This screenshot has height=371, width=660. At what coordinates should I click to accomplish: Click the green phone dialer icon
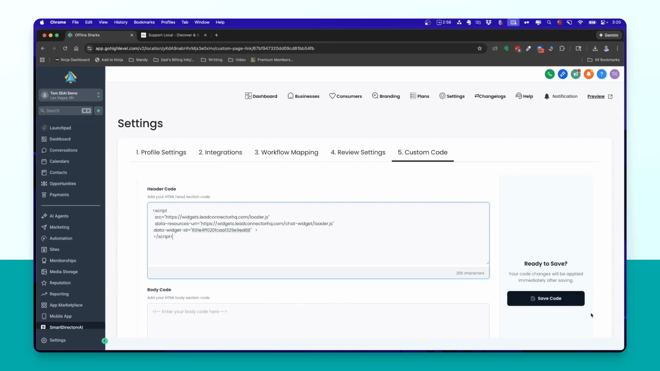pyautogui.click(x=550, y=74)
